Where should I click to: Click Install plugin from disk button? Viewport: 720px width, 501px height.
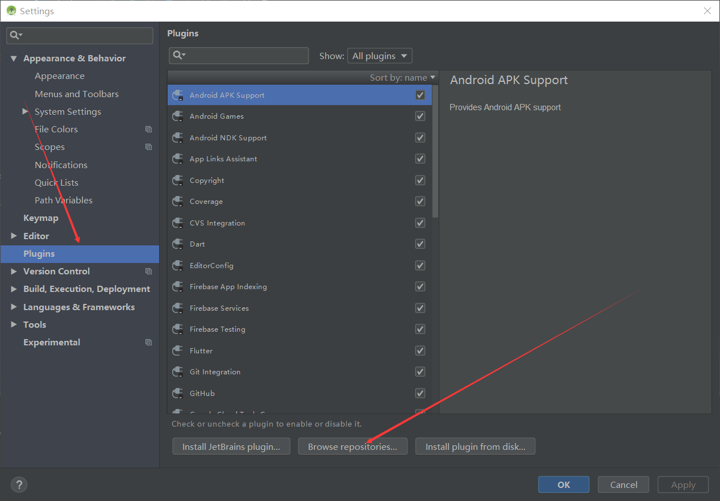[475, 446]
